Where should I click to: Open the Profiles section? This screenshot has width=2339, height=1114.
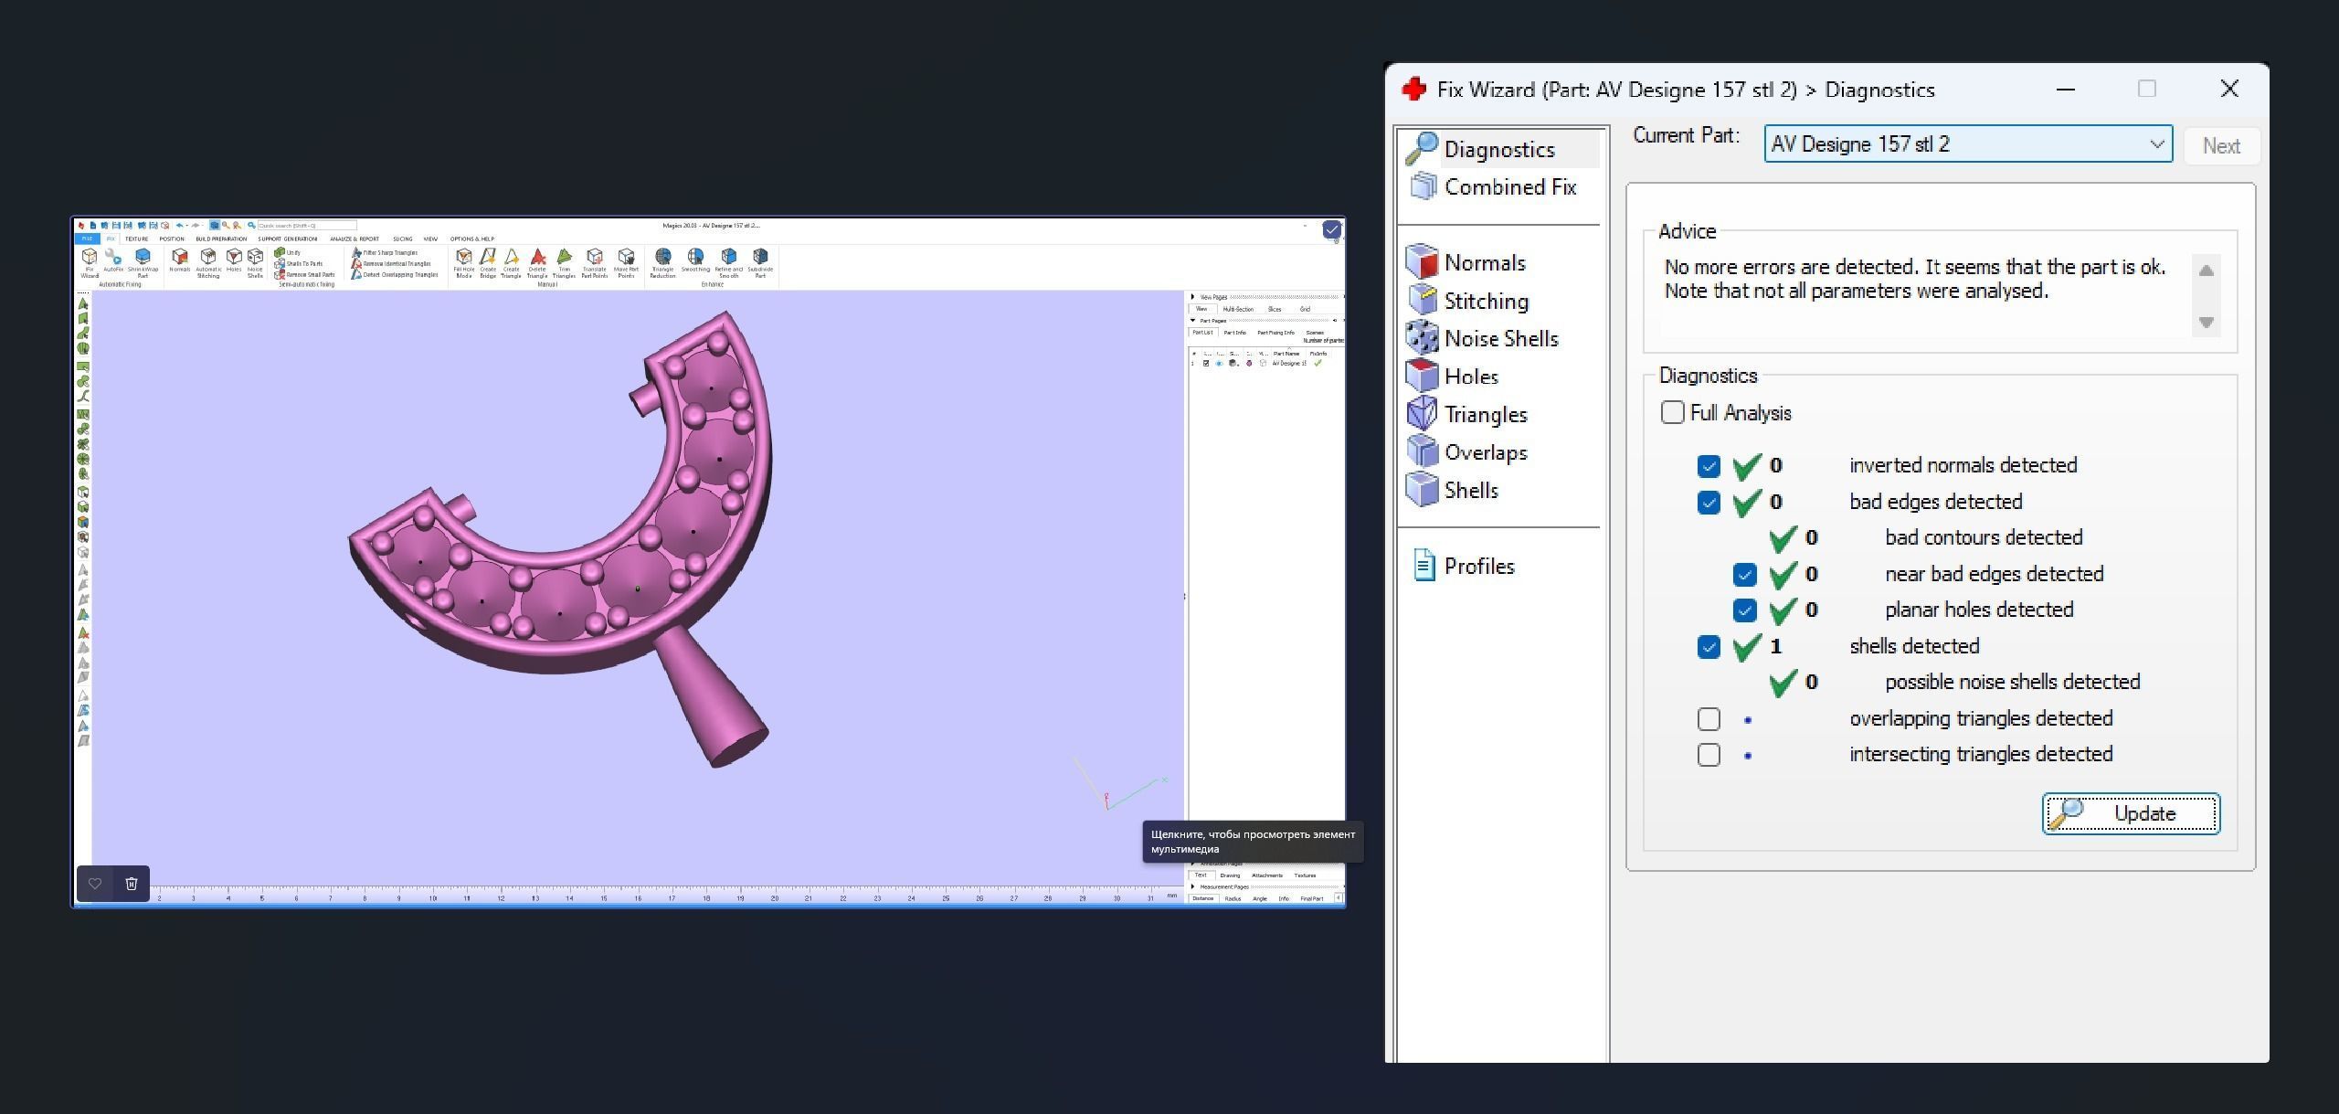tap(1477, 567)
